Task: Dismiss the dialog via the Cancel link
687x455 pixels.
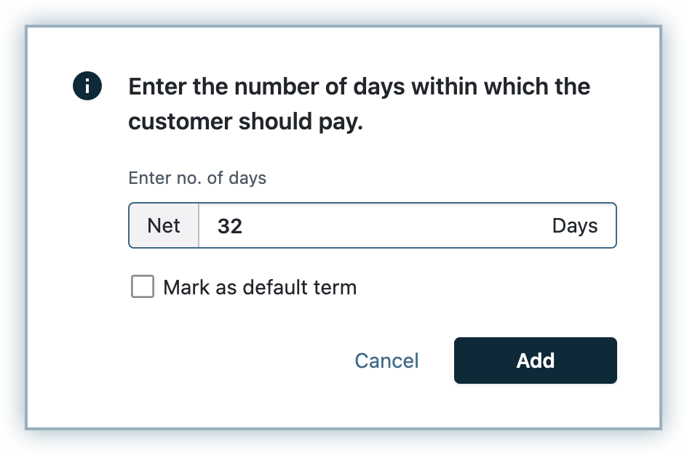Action: click(x=386, y=361)
